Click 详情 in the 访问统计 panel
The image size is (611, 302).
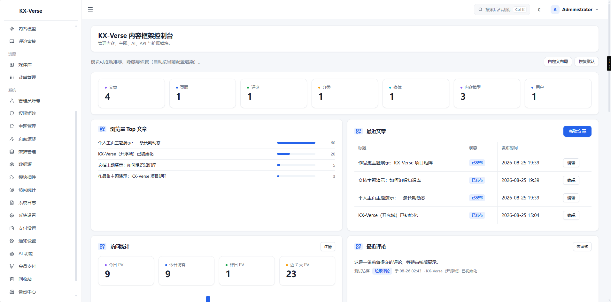point(328,247)
